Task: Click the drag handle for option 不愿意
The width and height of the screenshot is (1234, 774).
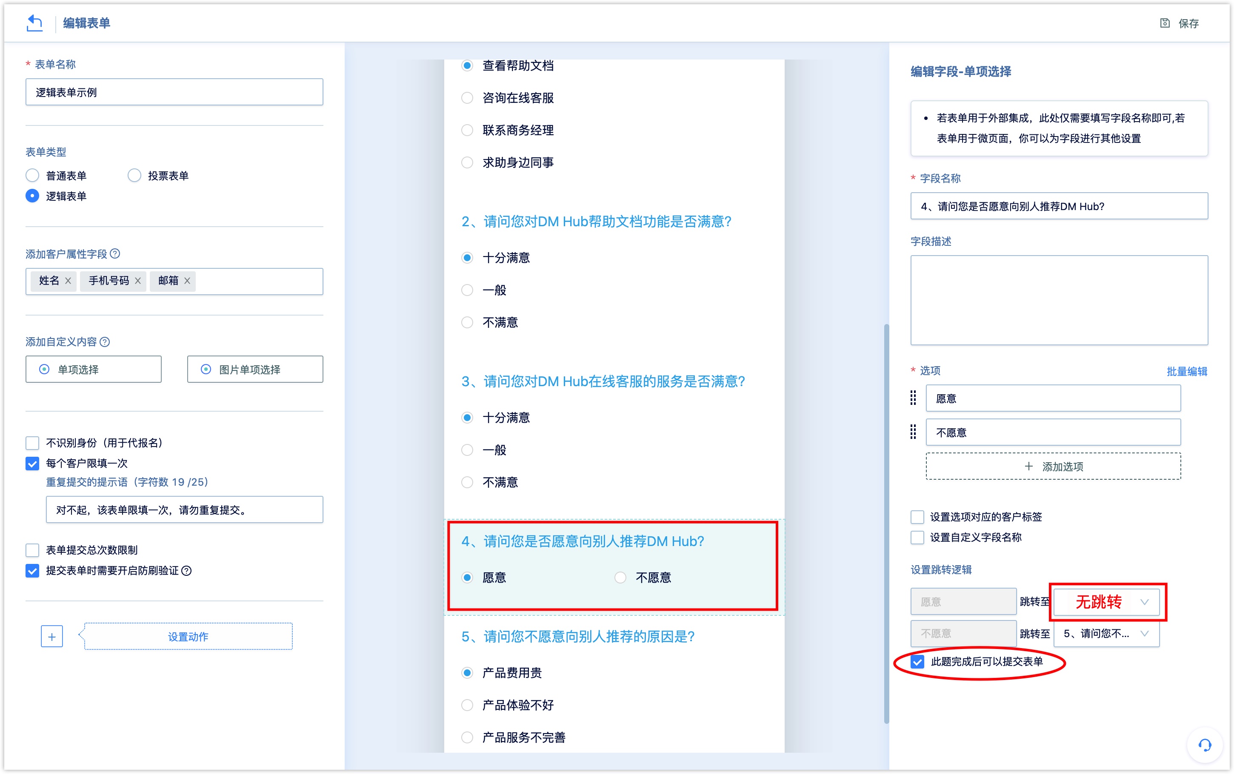Action: 913,432
